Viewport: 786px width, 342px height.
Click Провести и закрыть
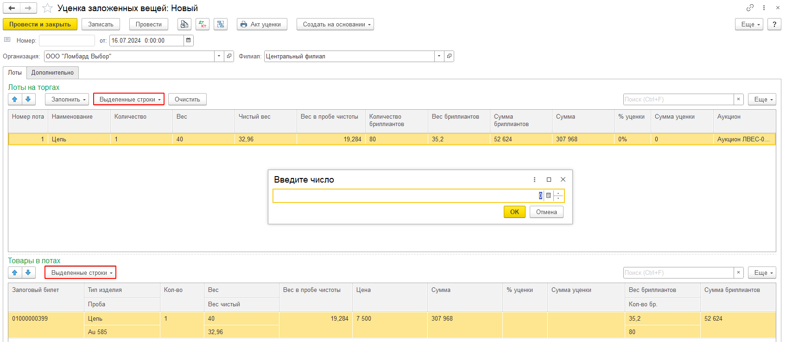tap(40, 24)
